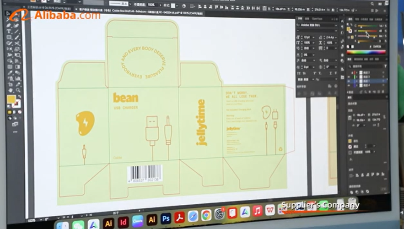Viewport: 404px width, 229px height.
Task: Delete layer using trash icon in Layers panel
Action: (383, 92)
